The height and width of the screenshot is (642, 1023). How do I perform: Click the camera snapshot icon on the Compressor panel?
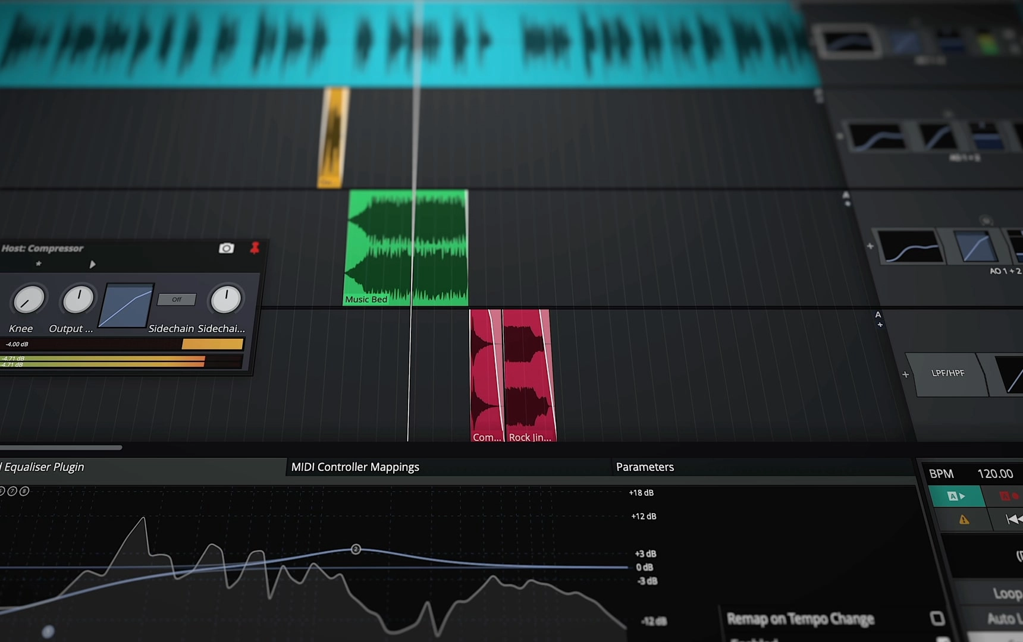(227, 248)
